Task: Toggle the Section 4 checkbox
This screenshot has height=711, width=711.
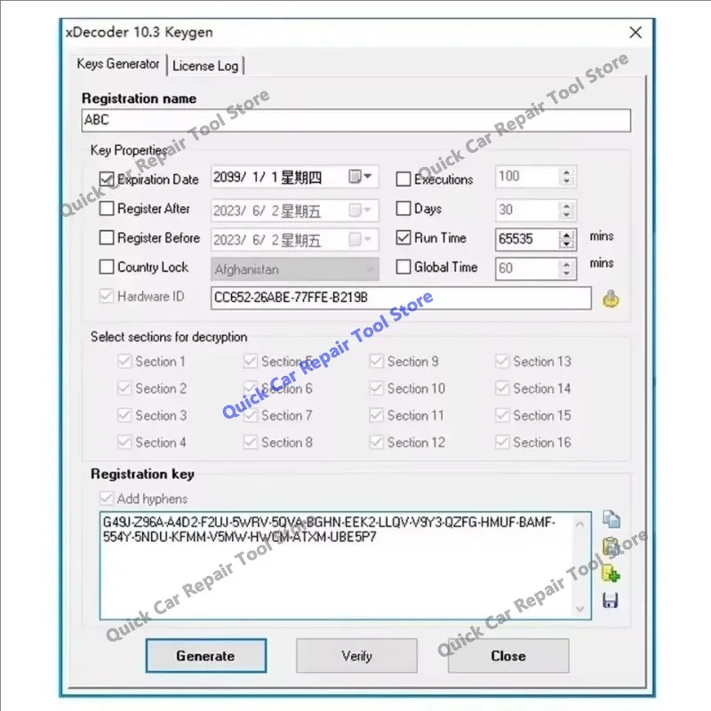Action: tap(124, 442)
